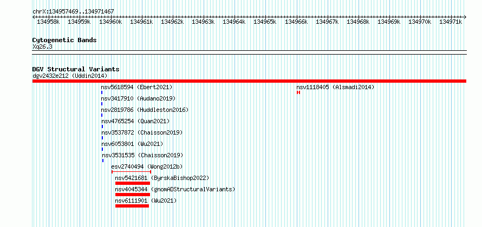Click the chrX:134957469..134971467 coordinates text
The width and height of the screenshot is (482, 227).
coord(73,12)
